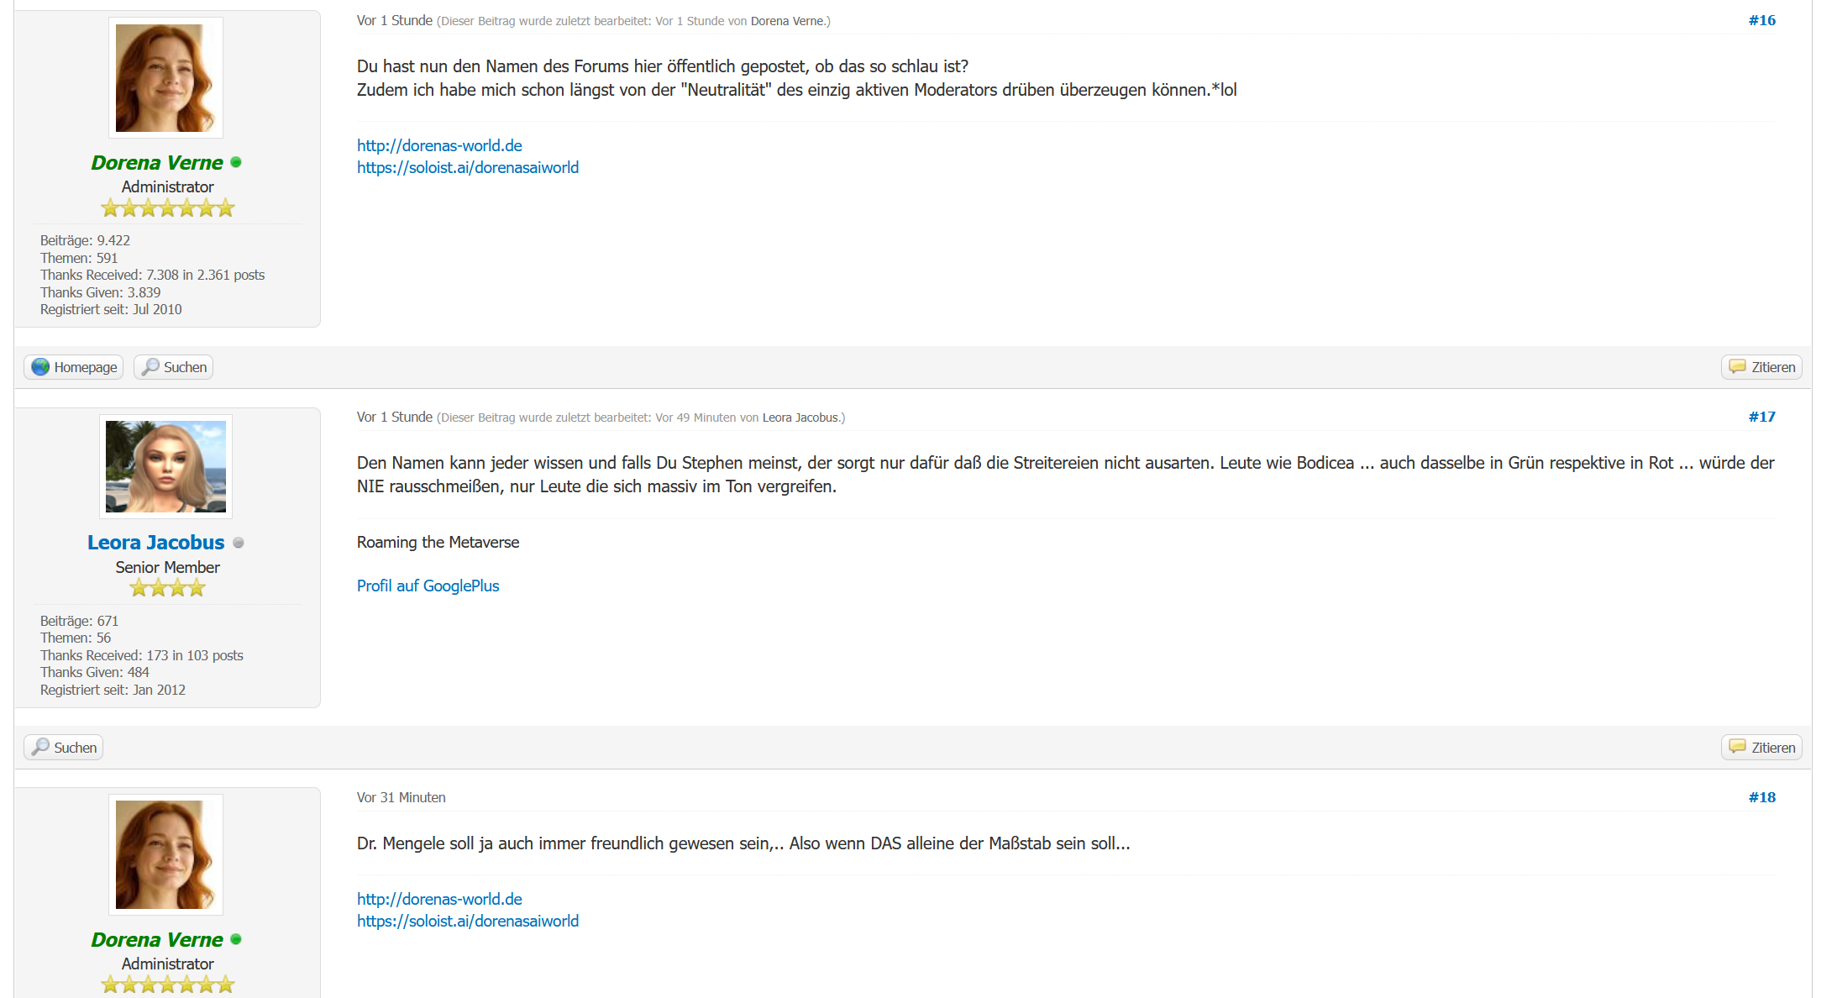
Task: Click the Homepage button under post #16
Action: (74, 367)
